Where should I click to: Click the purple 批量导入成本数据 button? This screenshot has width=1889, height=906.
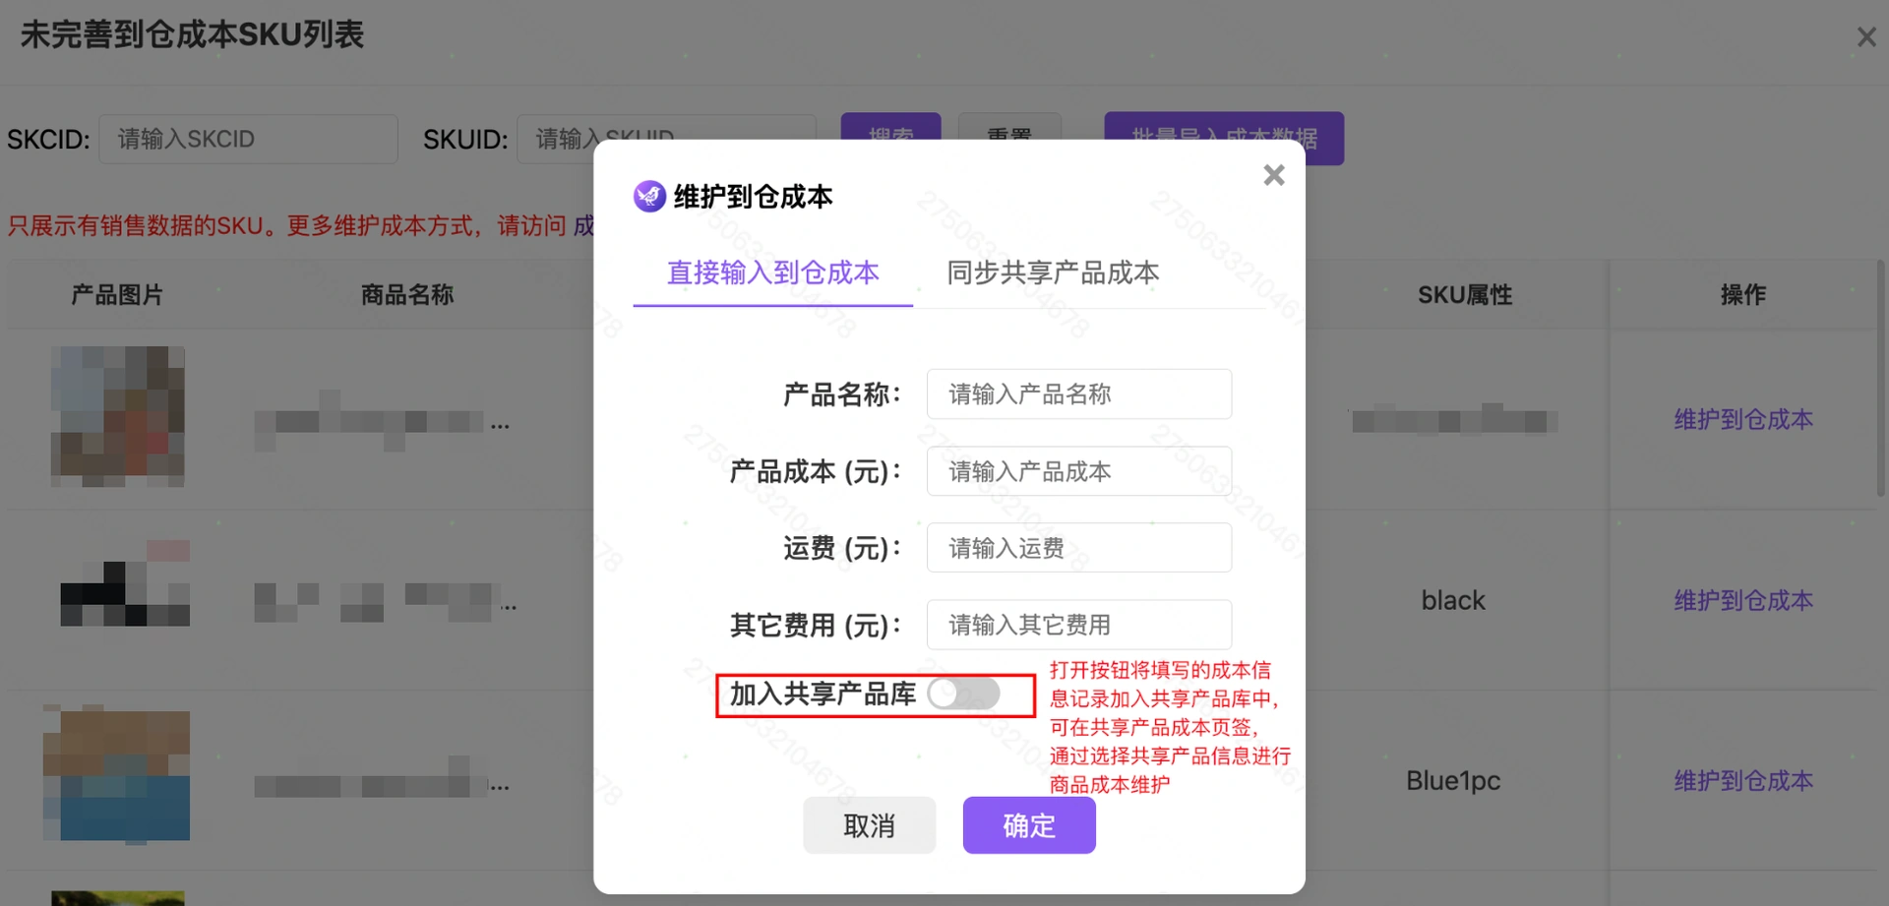point(1224,139)
